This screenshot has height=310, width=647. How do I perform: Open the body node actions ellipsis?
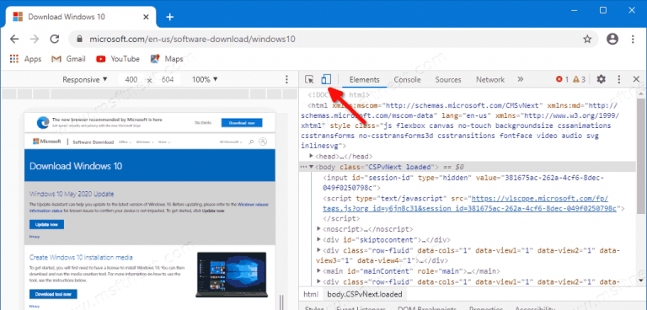pyautogui.click(x=303, y=167)
